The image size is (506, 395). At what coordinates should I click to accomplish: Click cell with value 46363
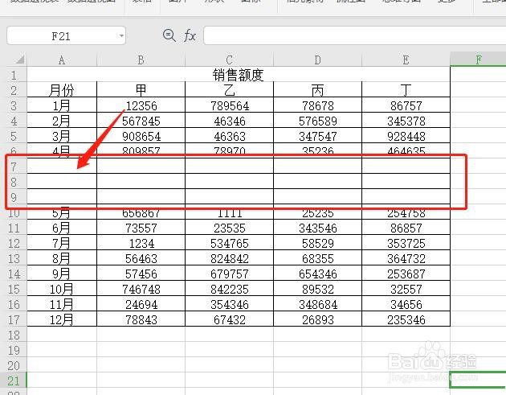tap(229, 136)
